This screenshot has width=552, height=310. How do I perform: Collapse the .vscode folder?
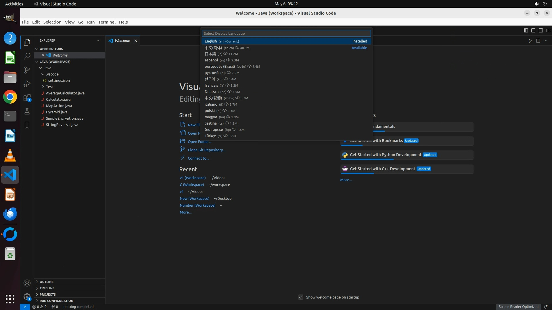click(x=52, y=74)
